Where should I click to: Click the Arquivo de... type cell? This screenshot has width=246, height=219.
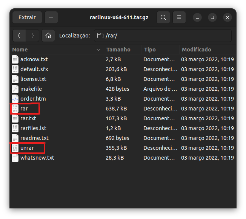coord(160,89)
